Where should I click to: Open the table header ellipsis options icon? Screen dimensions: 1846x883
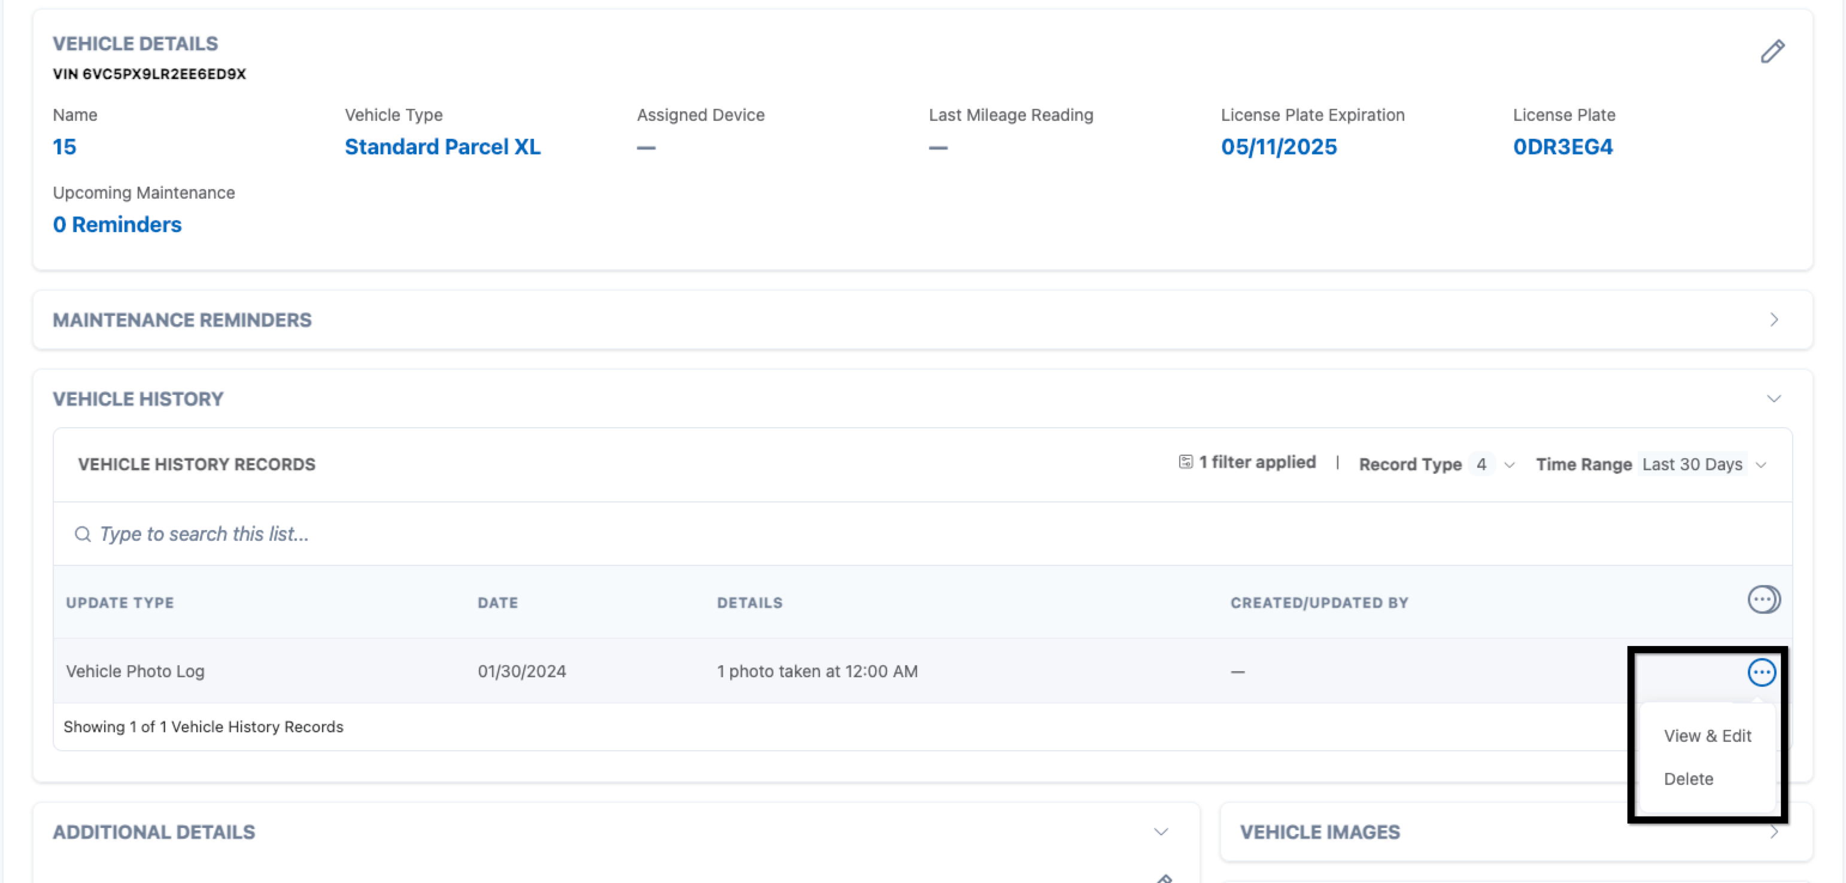(x=1763, y=599)
